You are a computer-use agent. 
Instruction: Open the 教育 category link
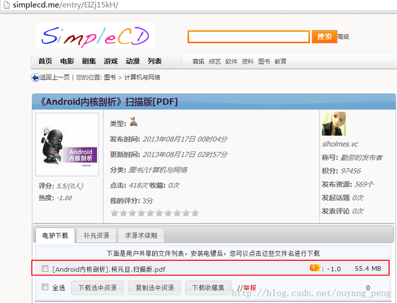click(x=280, y=62)
